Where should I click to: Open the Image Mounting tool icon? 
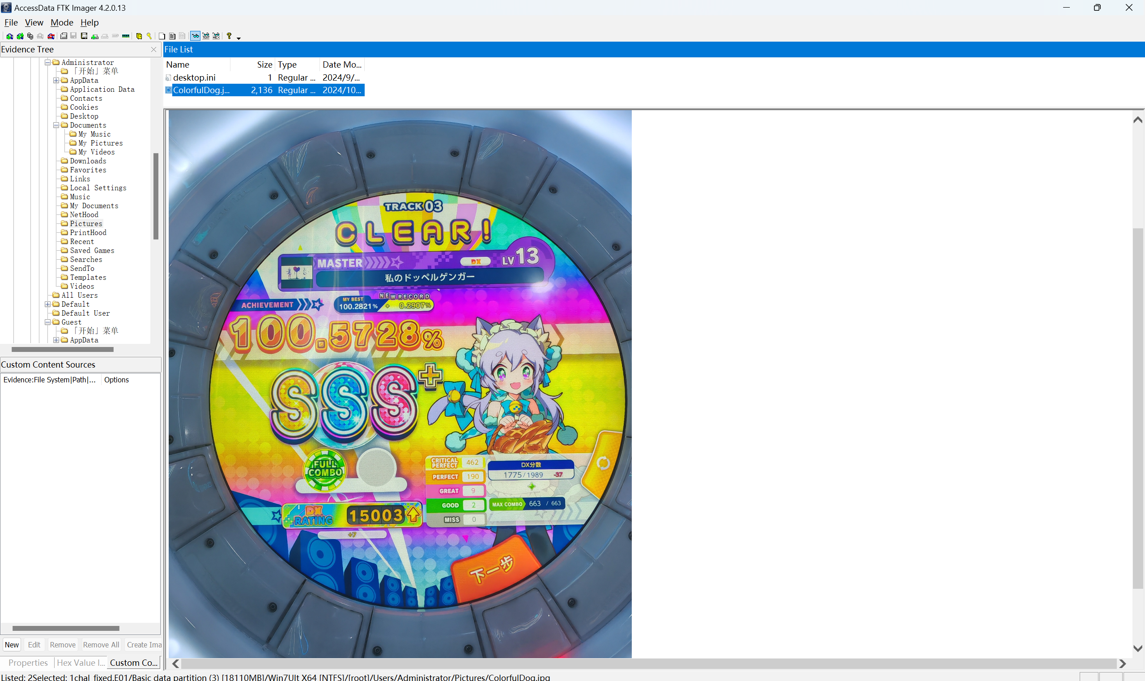pos(30,36)
